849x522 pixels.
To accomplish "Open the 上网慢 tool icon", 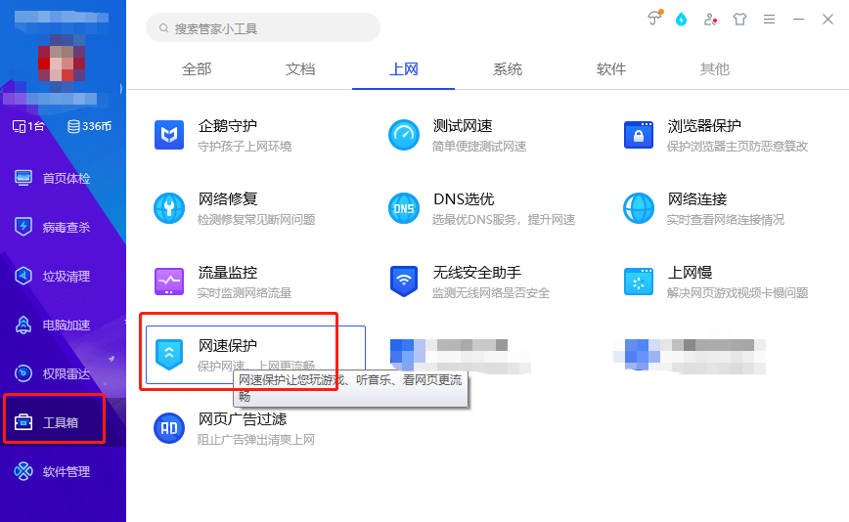I will [x=639, y=282].
